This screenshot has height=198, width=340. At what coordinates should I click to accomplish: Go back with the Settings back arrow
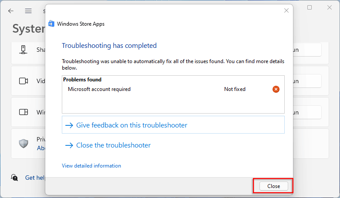tap(10, 11)
